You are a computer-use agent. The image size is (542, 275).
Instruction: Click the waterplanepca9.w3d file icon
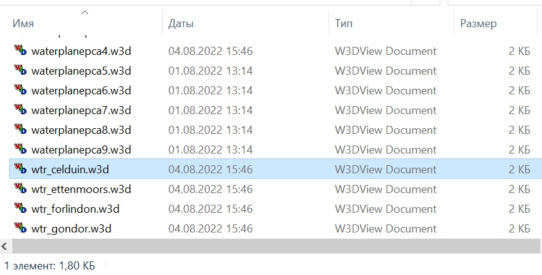[20, 149]
